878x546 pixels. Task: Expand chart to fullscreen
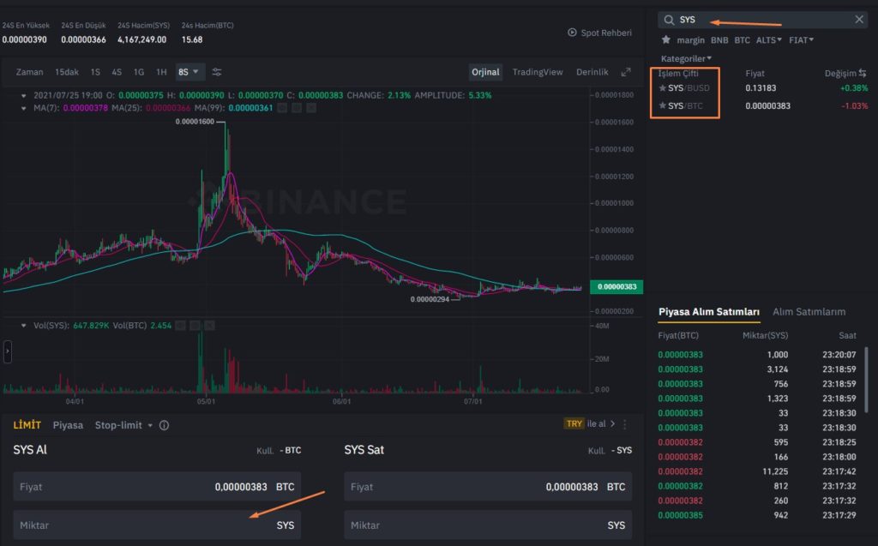(626, 72)
